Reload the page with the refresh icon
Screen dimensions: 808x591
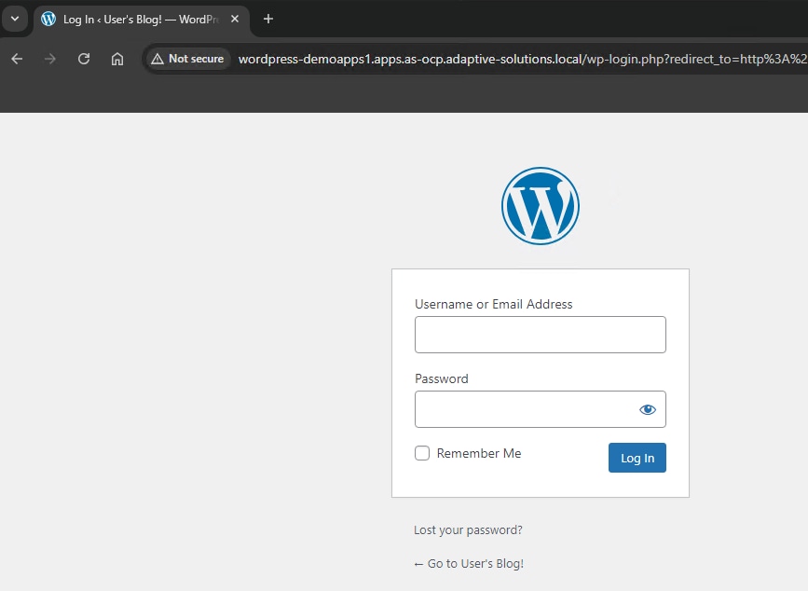click(x=84, y=59)
